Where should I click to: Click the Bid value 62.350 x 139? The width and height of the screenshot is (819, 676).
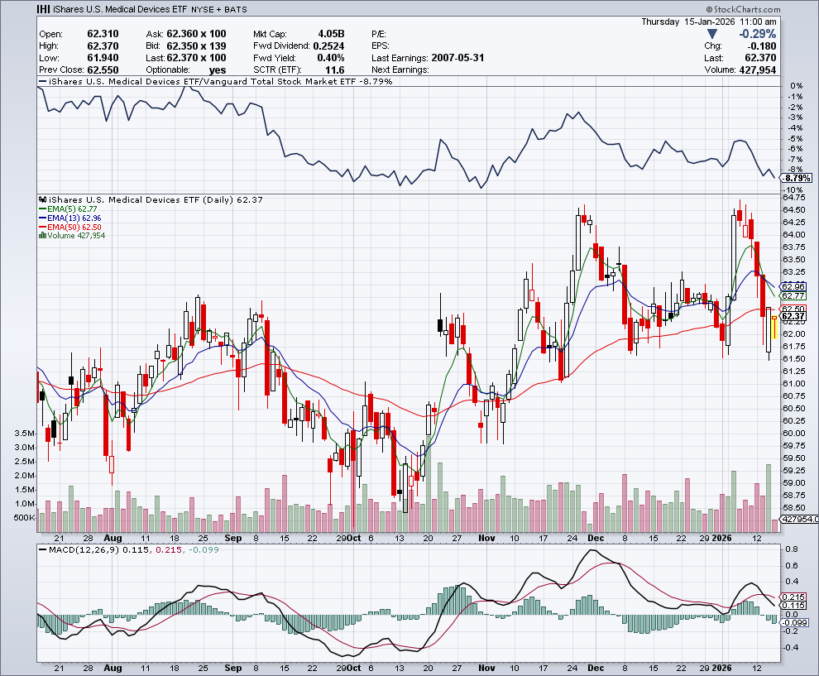coord(196,46)
